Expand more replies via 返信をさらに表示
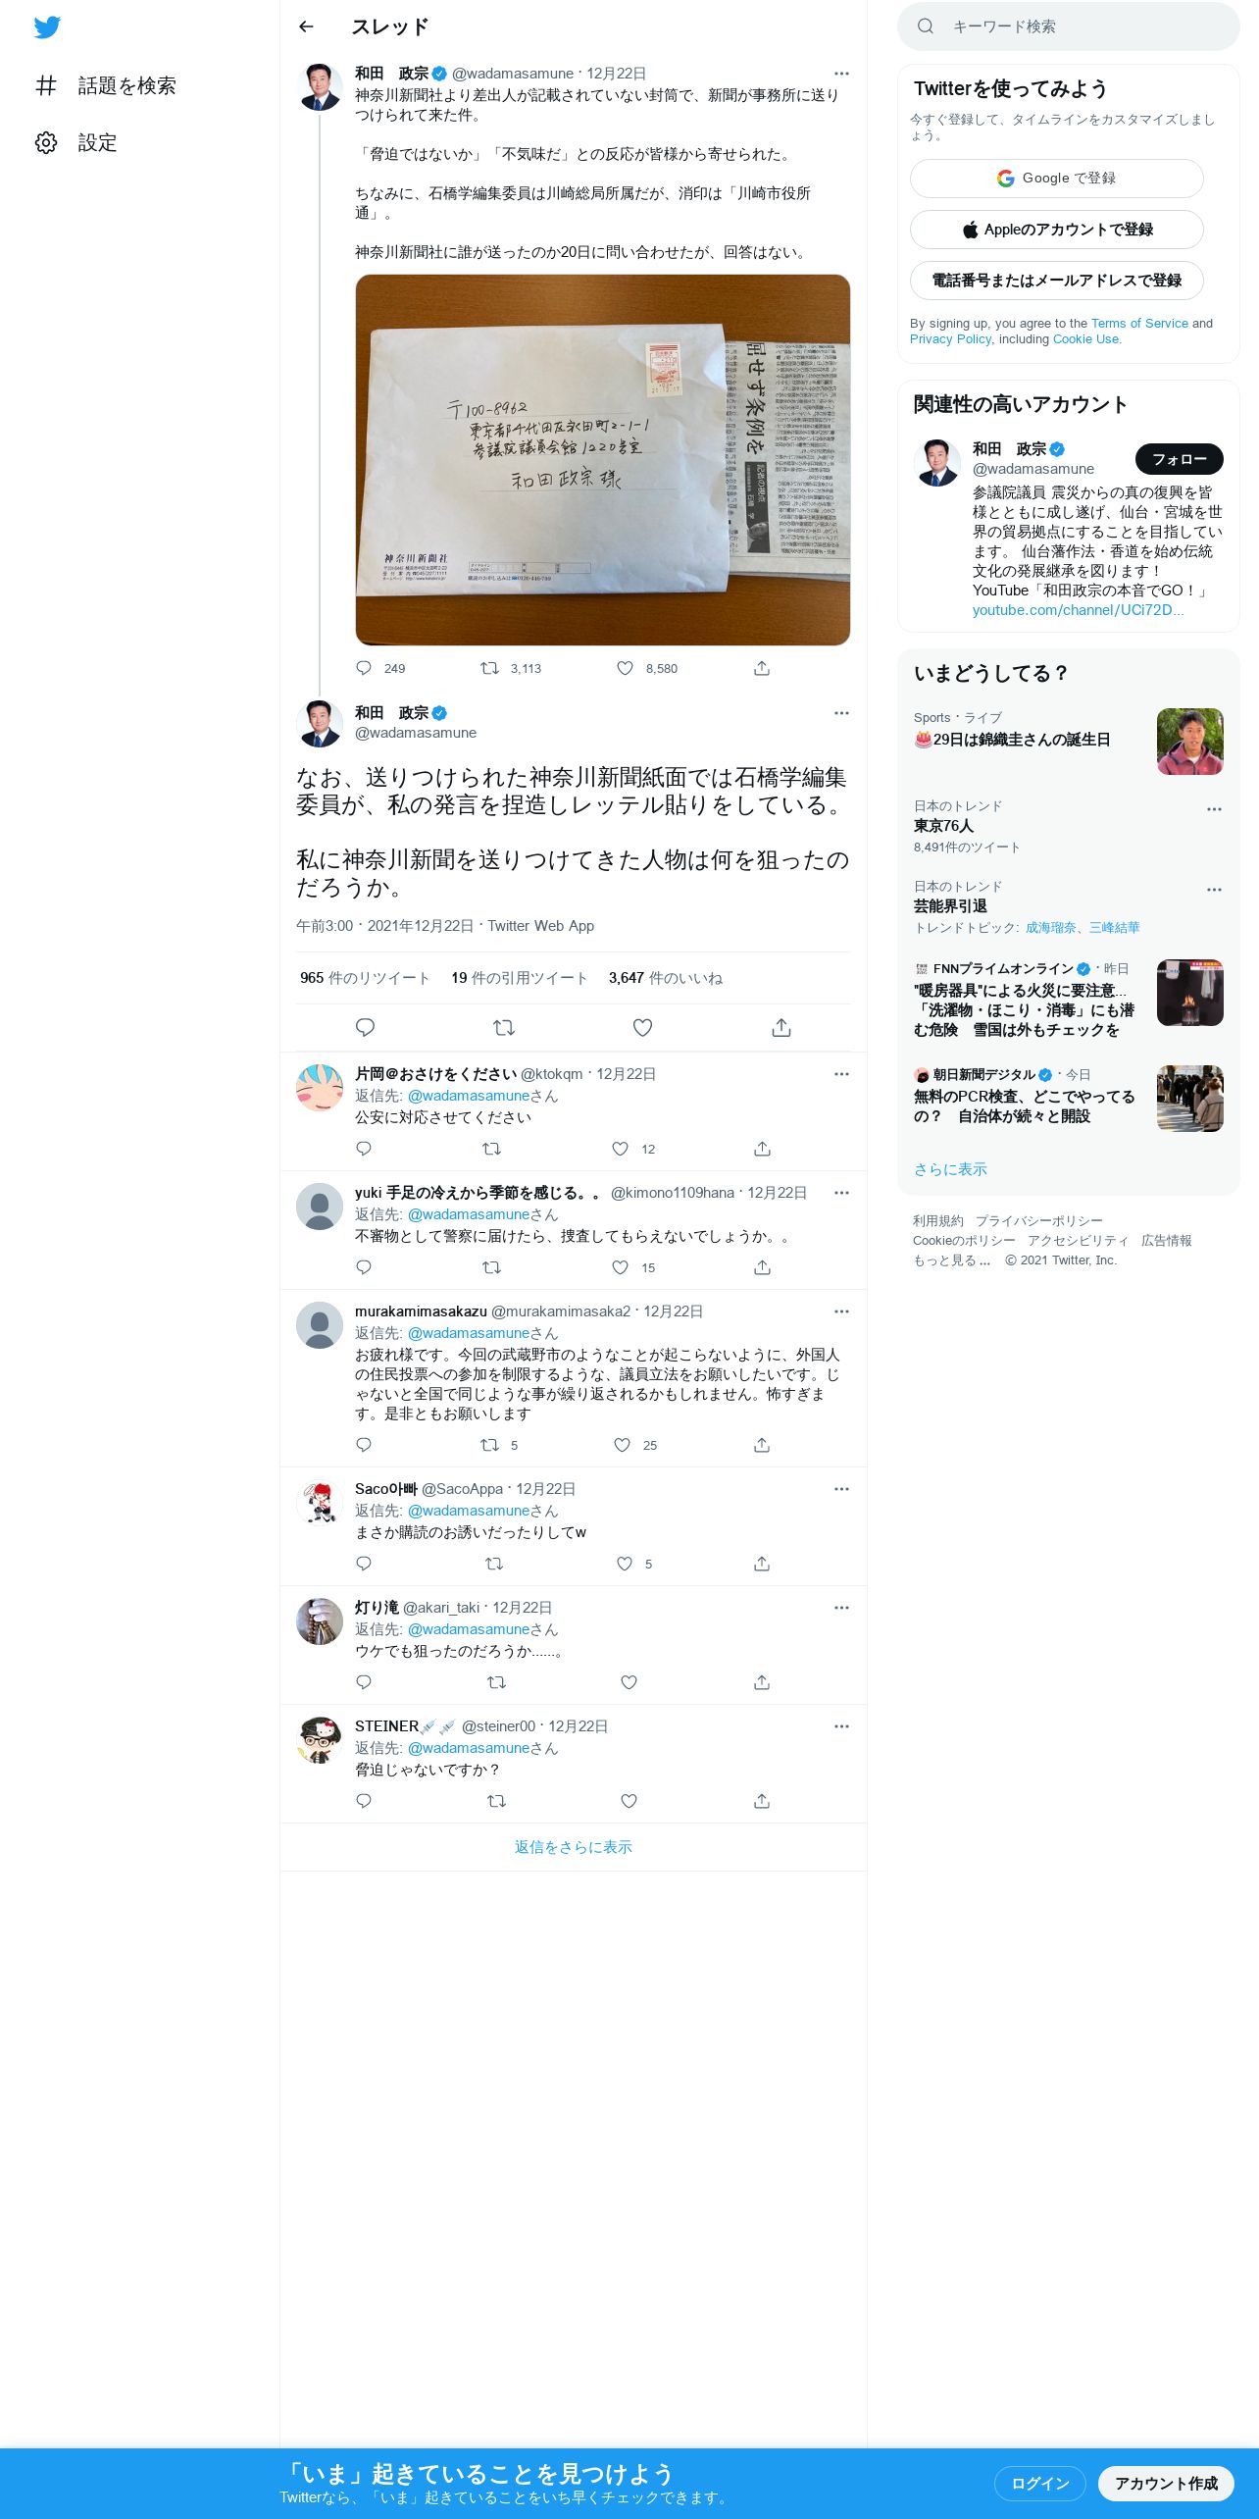The image size is (1259, 2519). pyautogui.click(x=574, y=1847)
